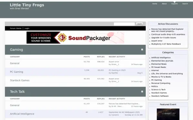
Task: Select Elemental News category
Action: pyautogui.click(x=159, y=64)
